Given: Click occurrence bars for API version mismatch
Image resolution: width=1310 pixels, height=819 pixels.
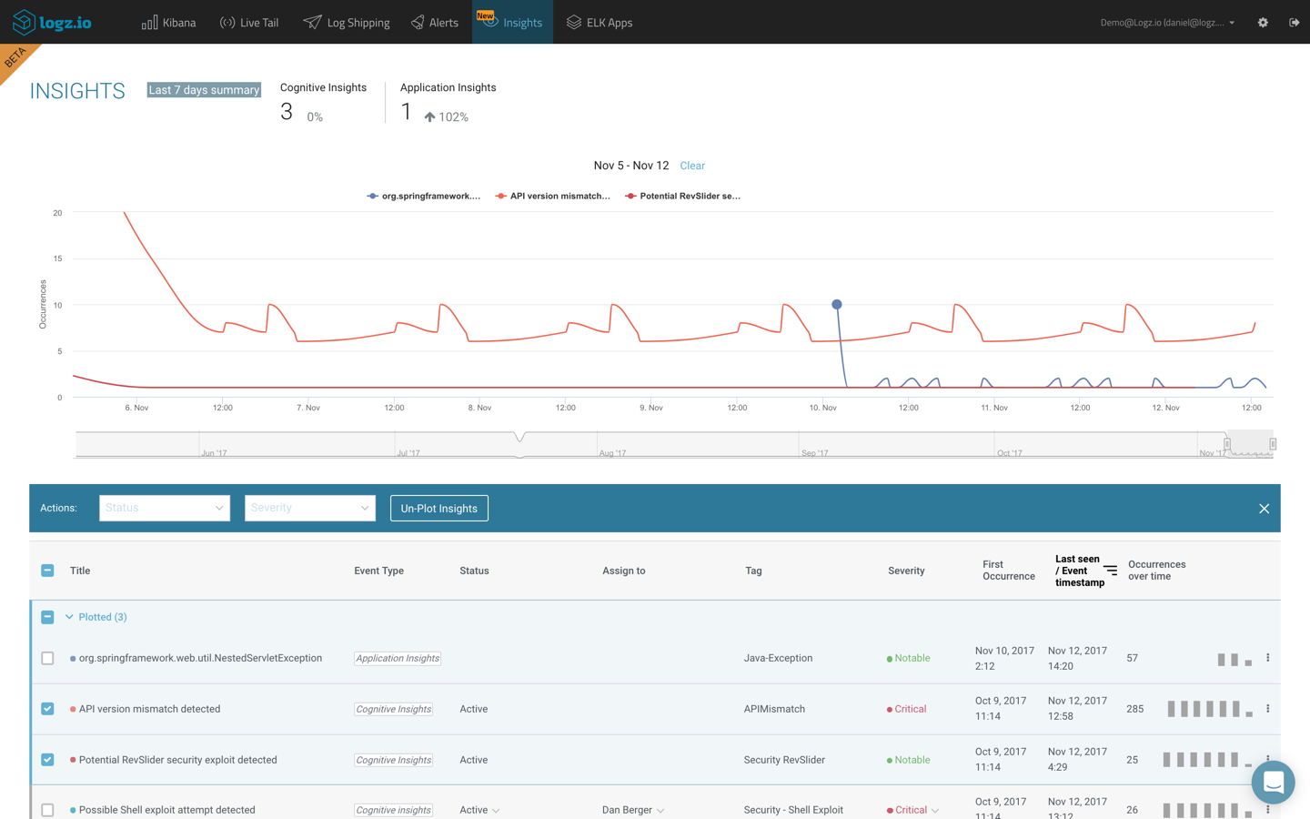Looking at the screenshot, I should point(1210,709).
